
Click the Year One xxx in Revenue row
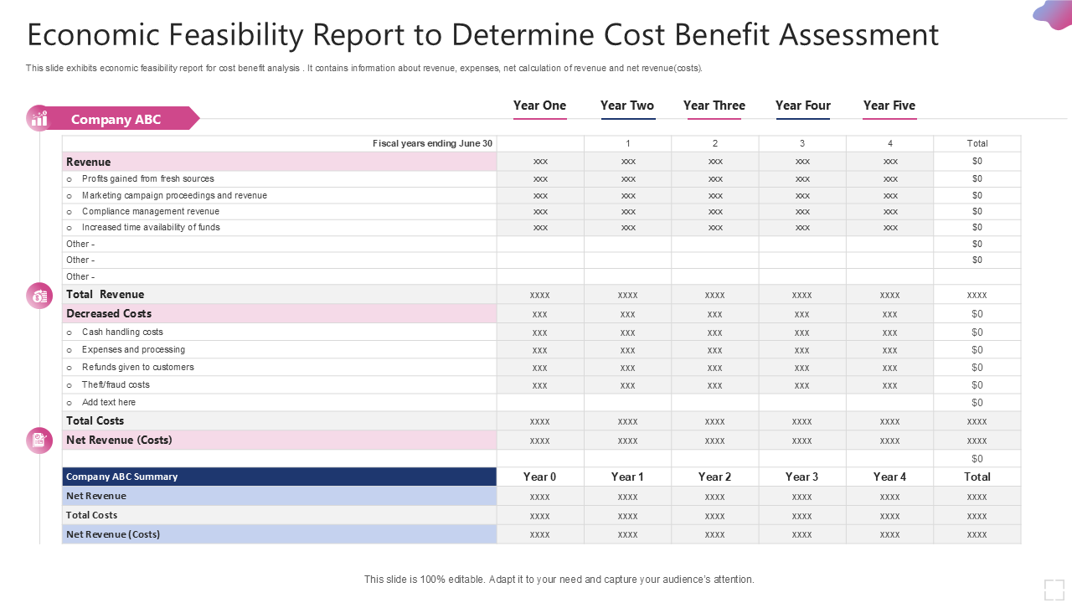click(x=540, y=162)
